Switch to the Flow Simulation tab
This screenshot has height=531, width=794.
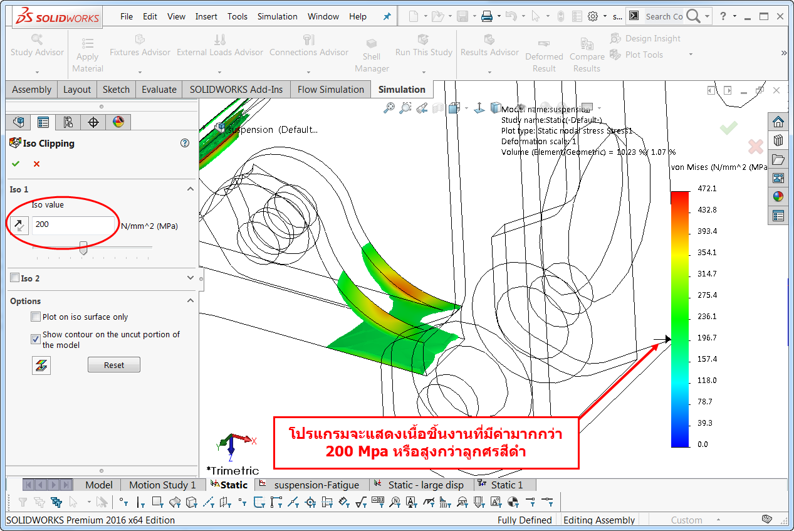tap(330, 89)
